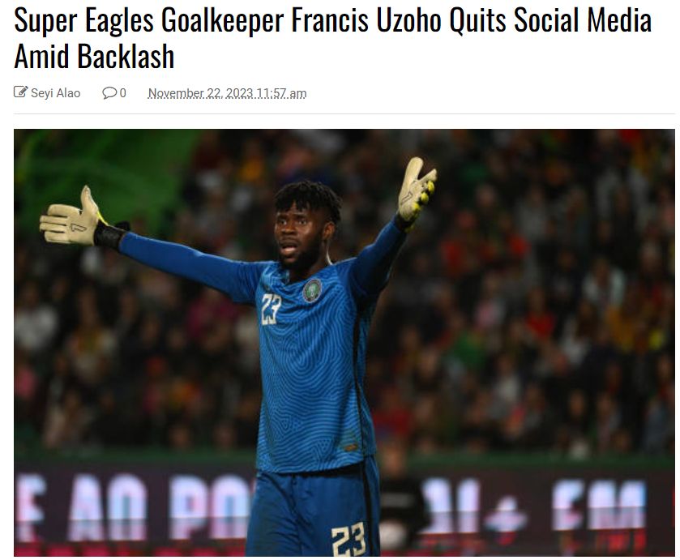Click the Nigeria federation badge on jersey
The height and width of the screenshot is (560, 680).
coord(312,290)
